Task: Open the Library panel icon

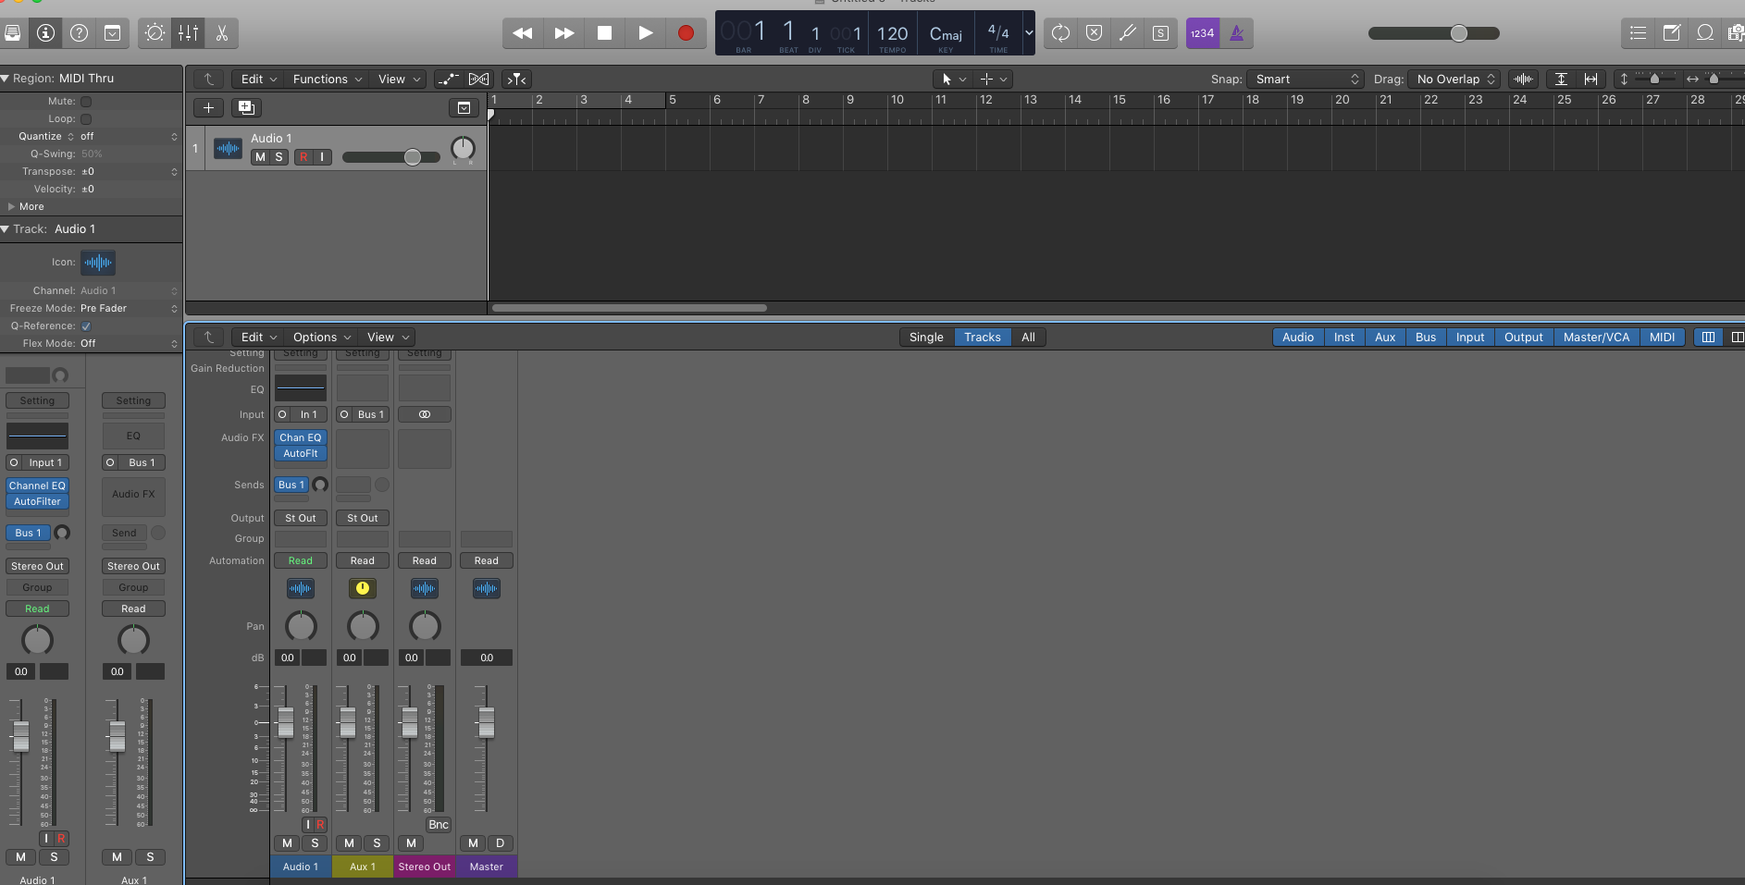Action: (13, 32)
